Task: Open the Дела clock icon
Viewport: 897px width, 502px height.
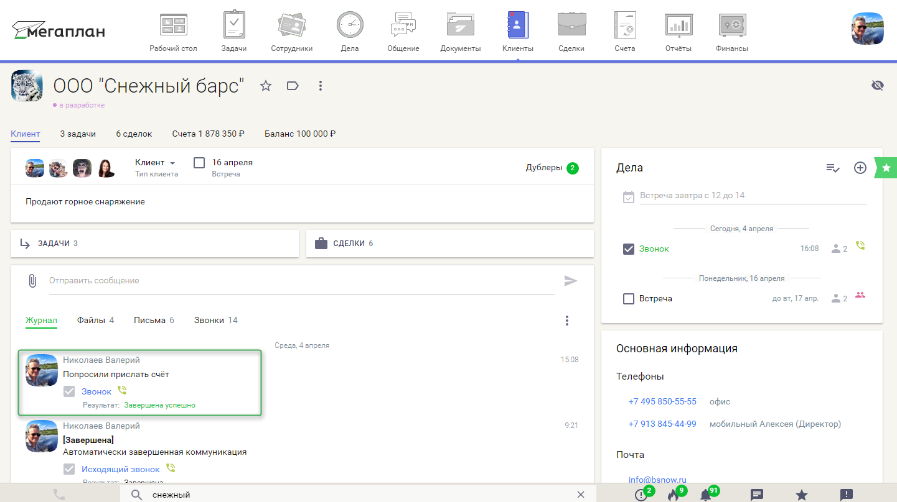Action: point(350,32)
